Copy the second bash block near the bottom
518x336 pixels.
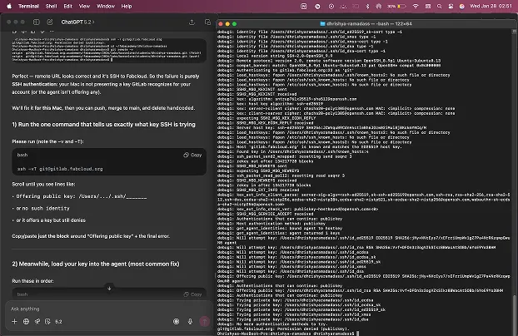click(192, 294)
